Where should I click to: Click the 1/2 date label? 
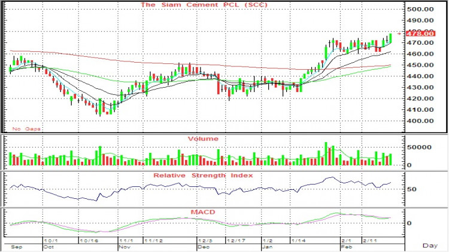[x=268, y=241]
